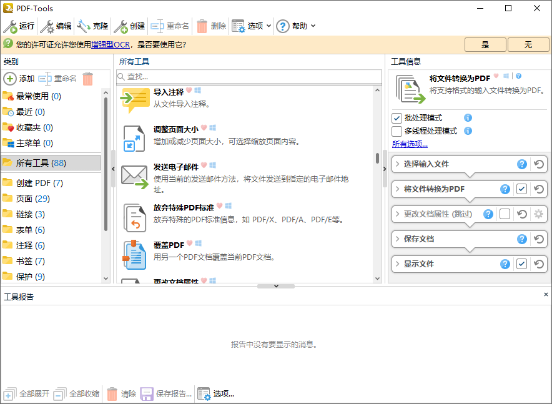The width and height of the screenshot is (552, 404).
Task: Click the 保存报告 floppy disk icon
Action: tap(147, 394)
